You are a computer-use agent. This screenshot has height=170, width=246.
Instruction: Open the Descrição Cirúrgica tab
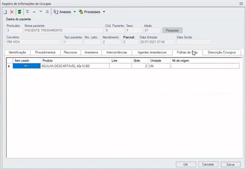point(222,52)
